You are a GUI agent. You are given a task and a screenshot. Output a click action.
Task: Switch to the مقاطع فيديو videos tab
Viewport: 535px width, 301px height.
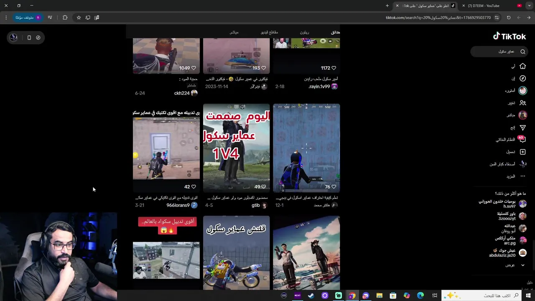point(270,32)
